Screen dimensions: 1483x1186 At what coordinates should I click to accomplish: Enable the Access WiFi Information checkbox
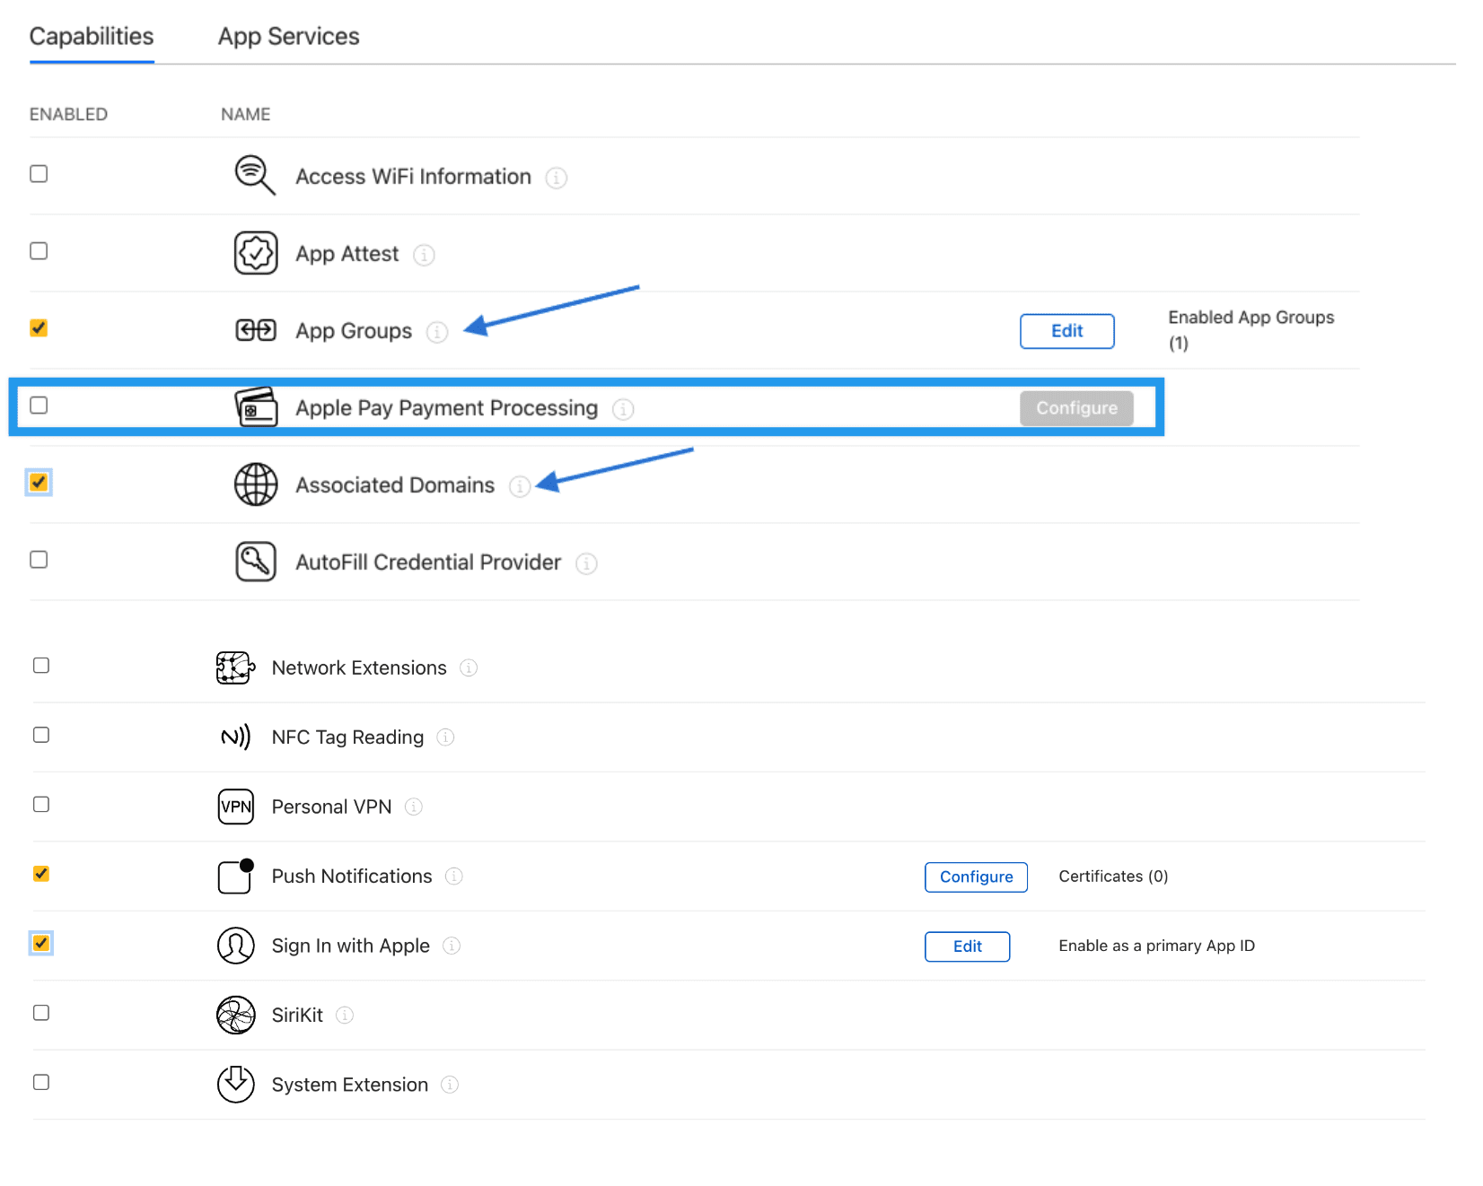39,174
